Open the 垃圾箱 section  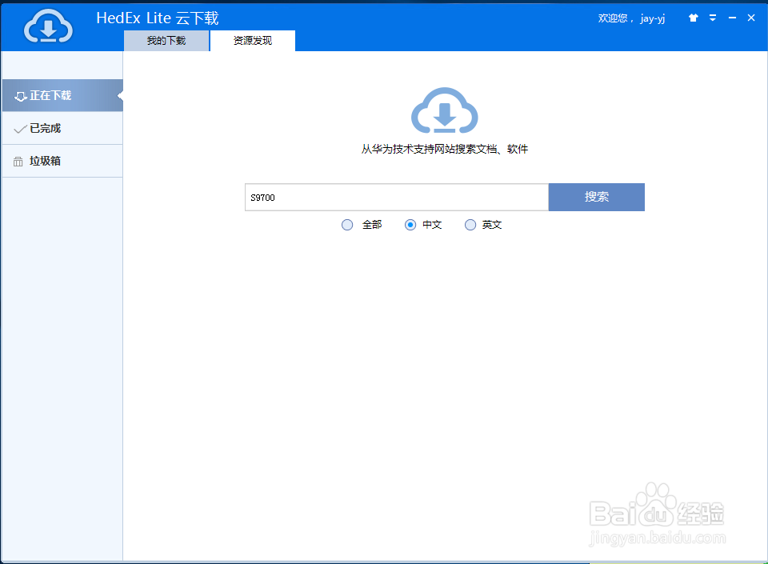point(62,161)
